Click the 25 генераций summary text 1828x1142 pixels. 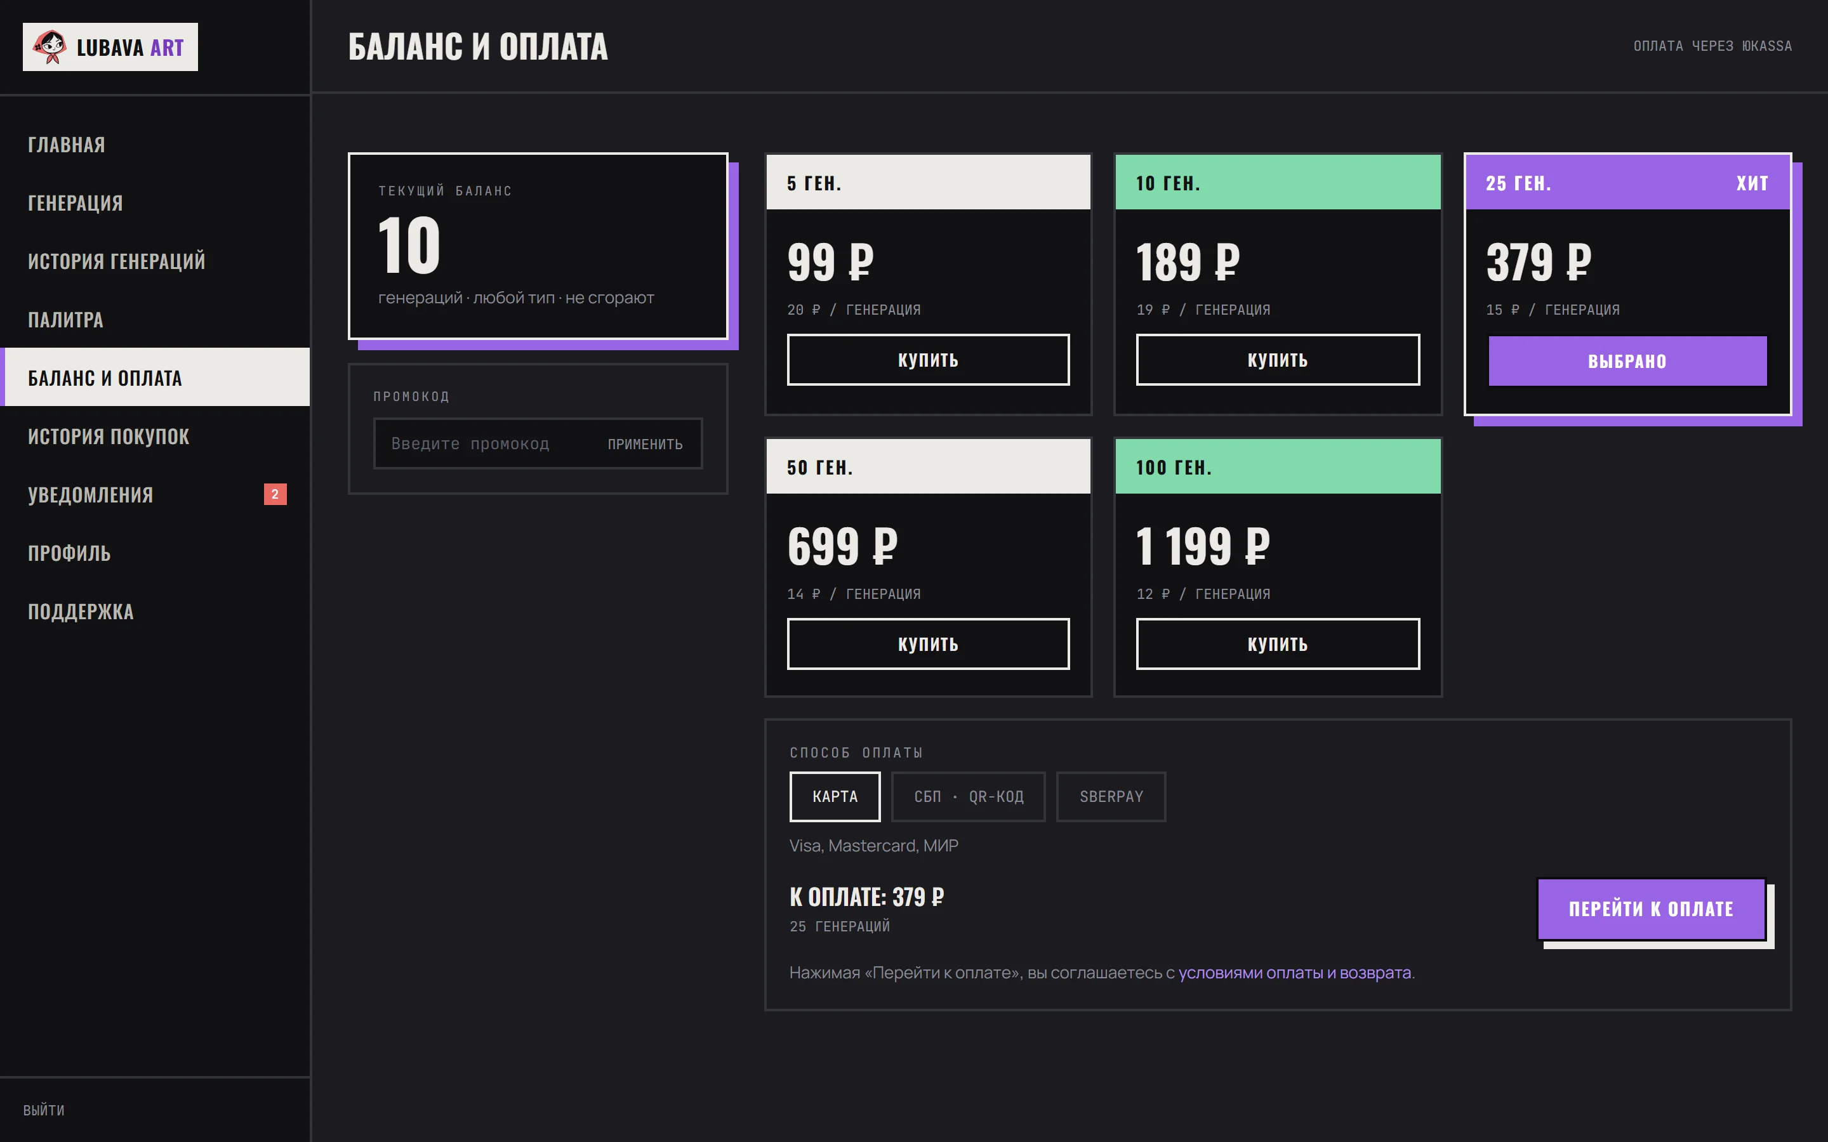839,926
